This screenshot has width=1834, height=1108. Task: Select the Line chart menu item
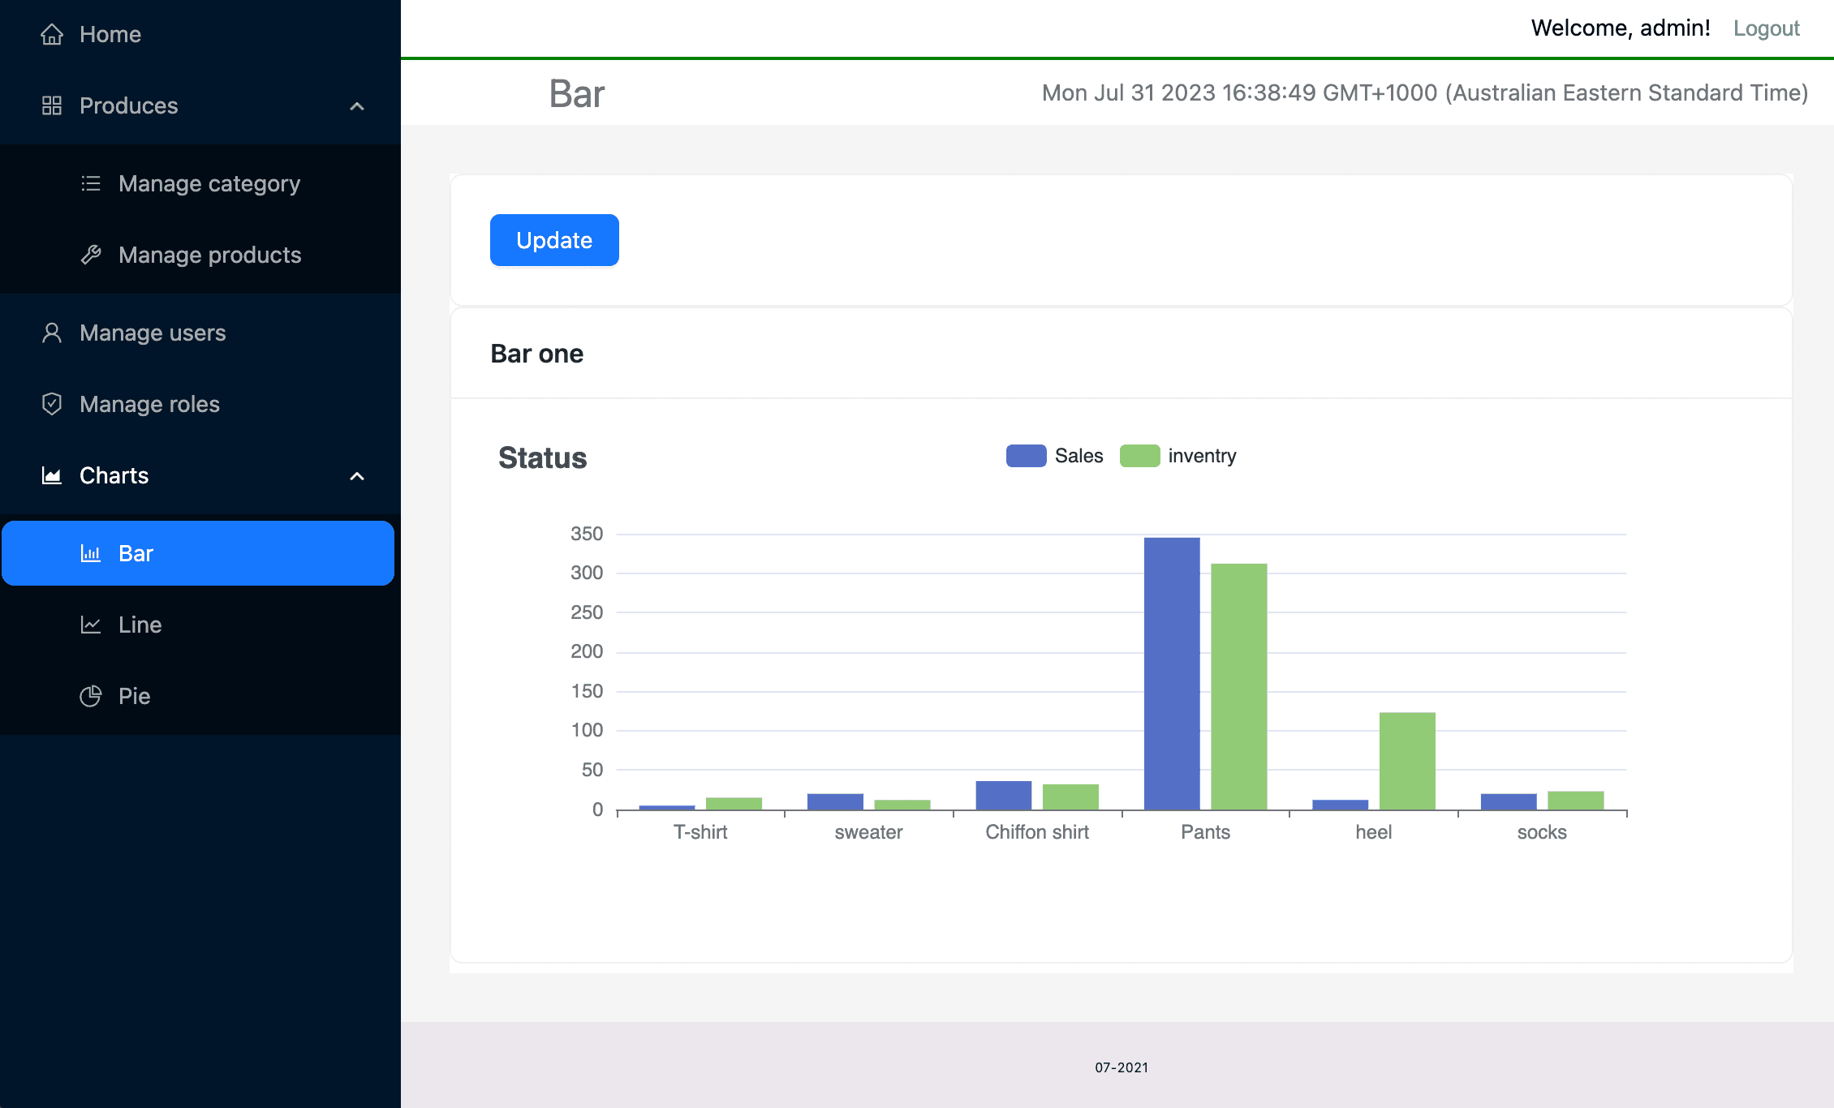pyautogui.click(x=140, y=624)
